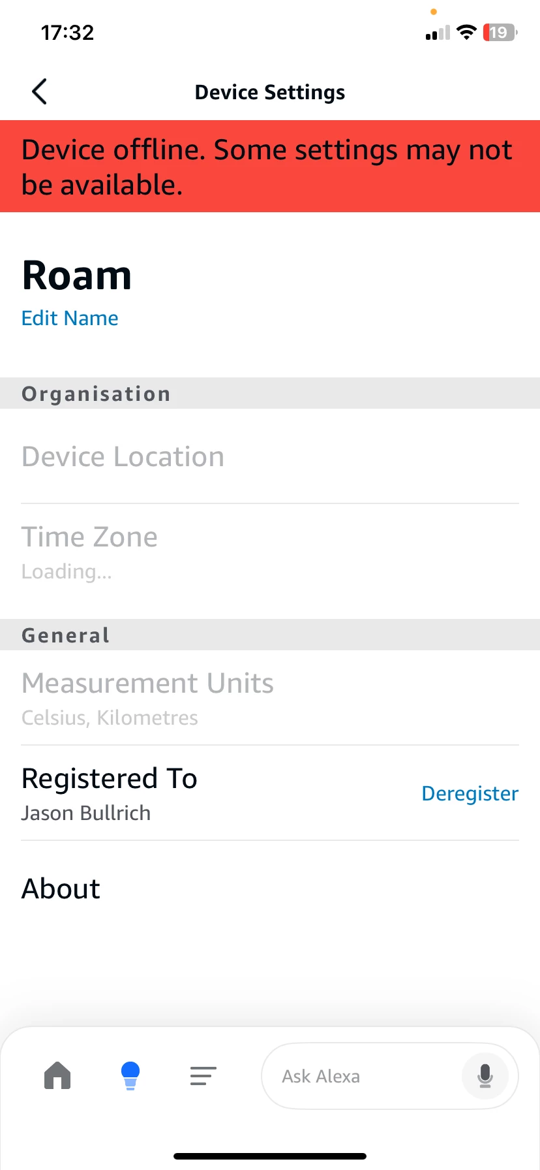Tap the red Device offline banner
The height and width of the screenshot is (1170, 540).
tap(270, 166)
